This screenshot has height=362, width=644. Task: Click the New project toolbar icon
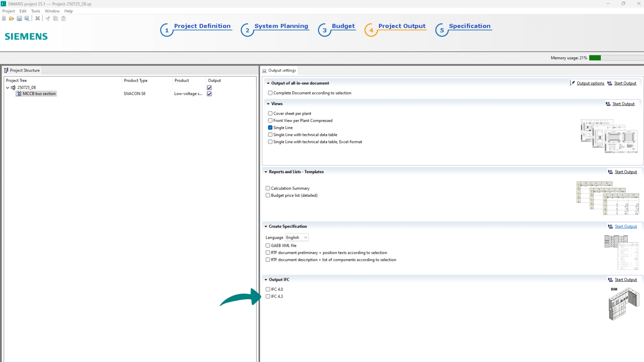(4, 18)
